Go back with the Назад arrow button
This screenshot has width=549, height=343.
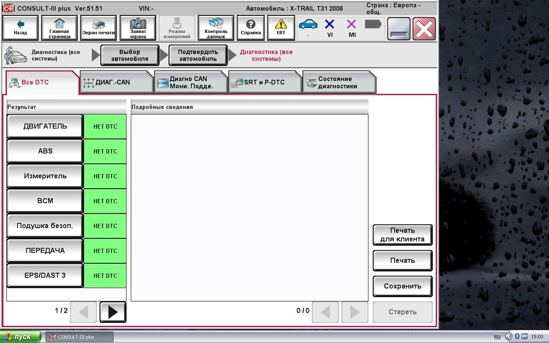20,28
